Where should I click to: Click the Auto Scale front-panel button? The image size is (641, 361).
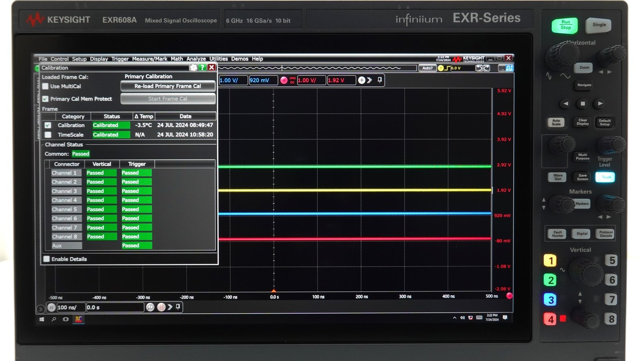[556, 122]
